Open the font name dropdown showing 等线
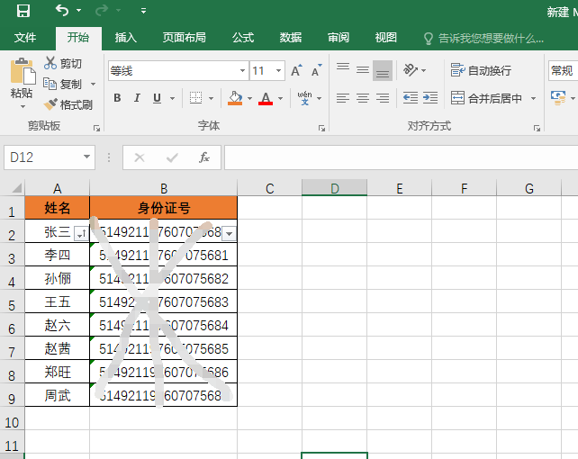This screenshot has height=459, width=578. pos(242,71)
